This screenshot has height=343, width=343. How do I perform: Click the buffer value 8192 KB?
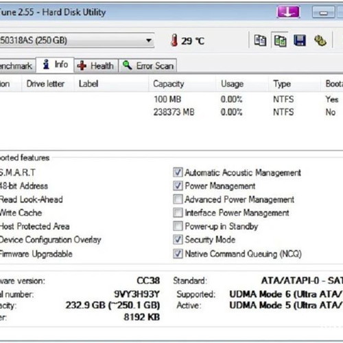point(142,317)
